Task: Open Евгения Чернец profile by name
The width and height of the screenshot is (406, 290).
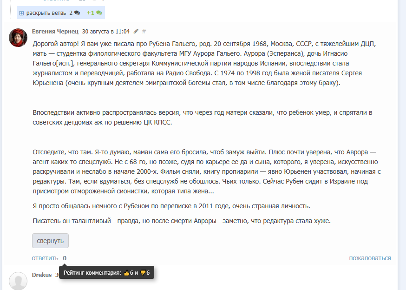Action: (55, 31)
